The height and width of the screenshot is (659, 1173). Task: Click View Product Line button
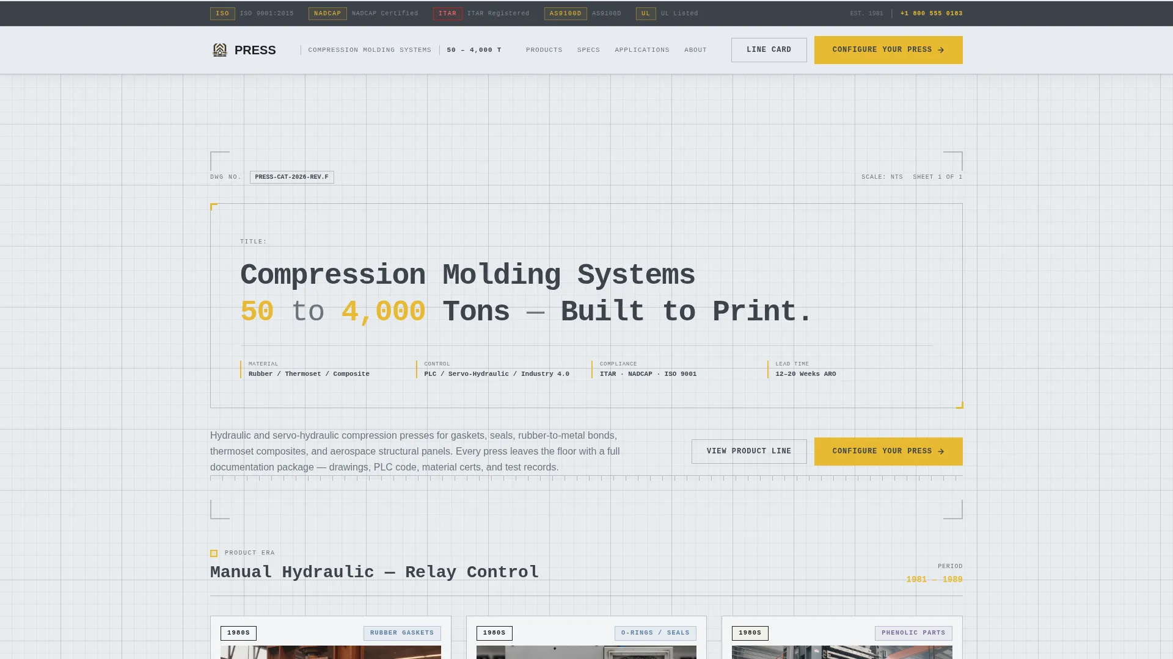click(748, 452)
